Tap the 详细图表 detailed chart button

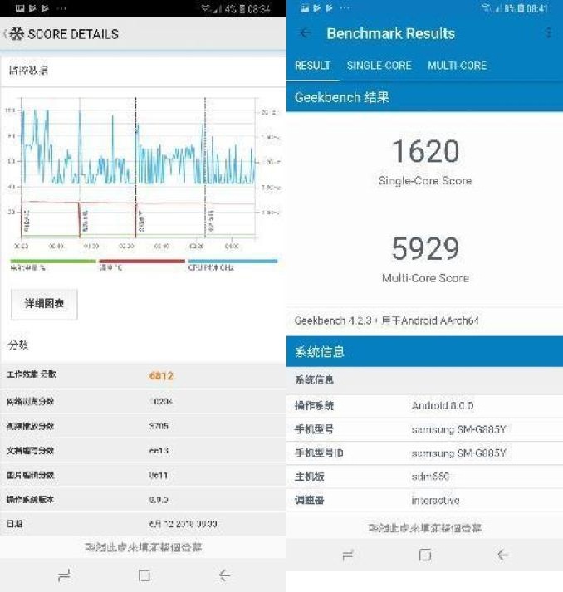44,304
